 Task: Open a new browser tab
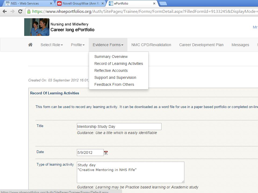pos(163,3)
